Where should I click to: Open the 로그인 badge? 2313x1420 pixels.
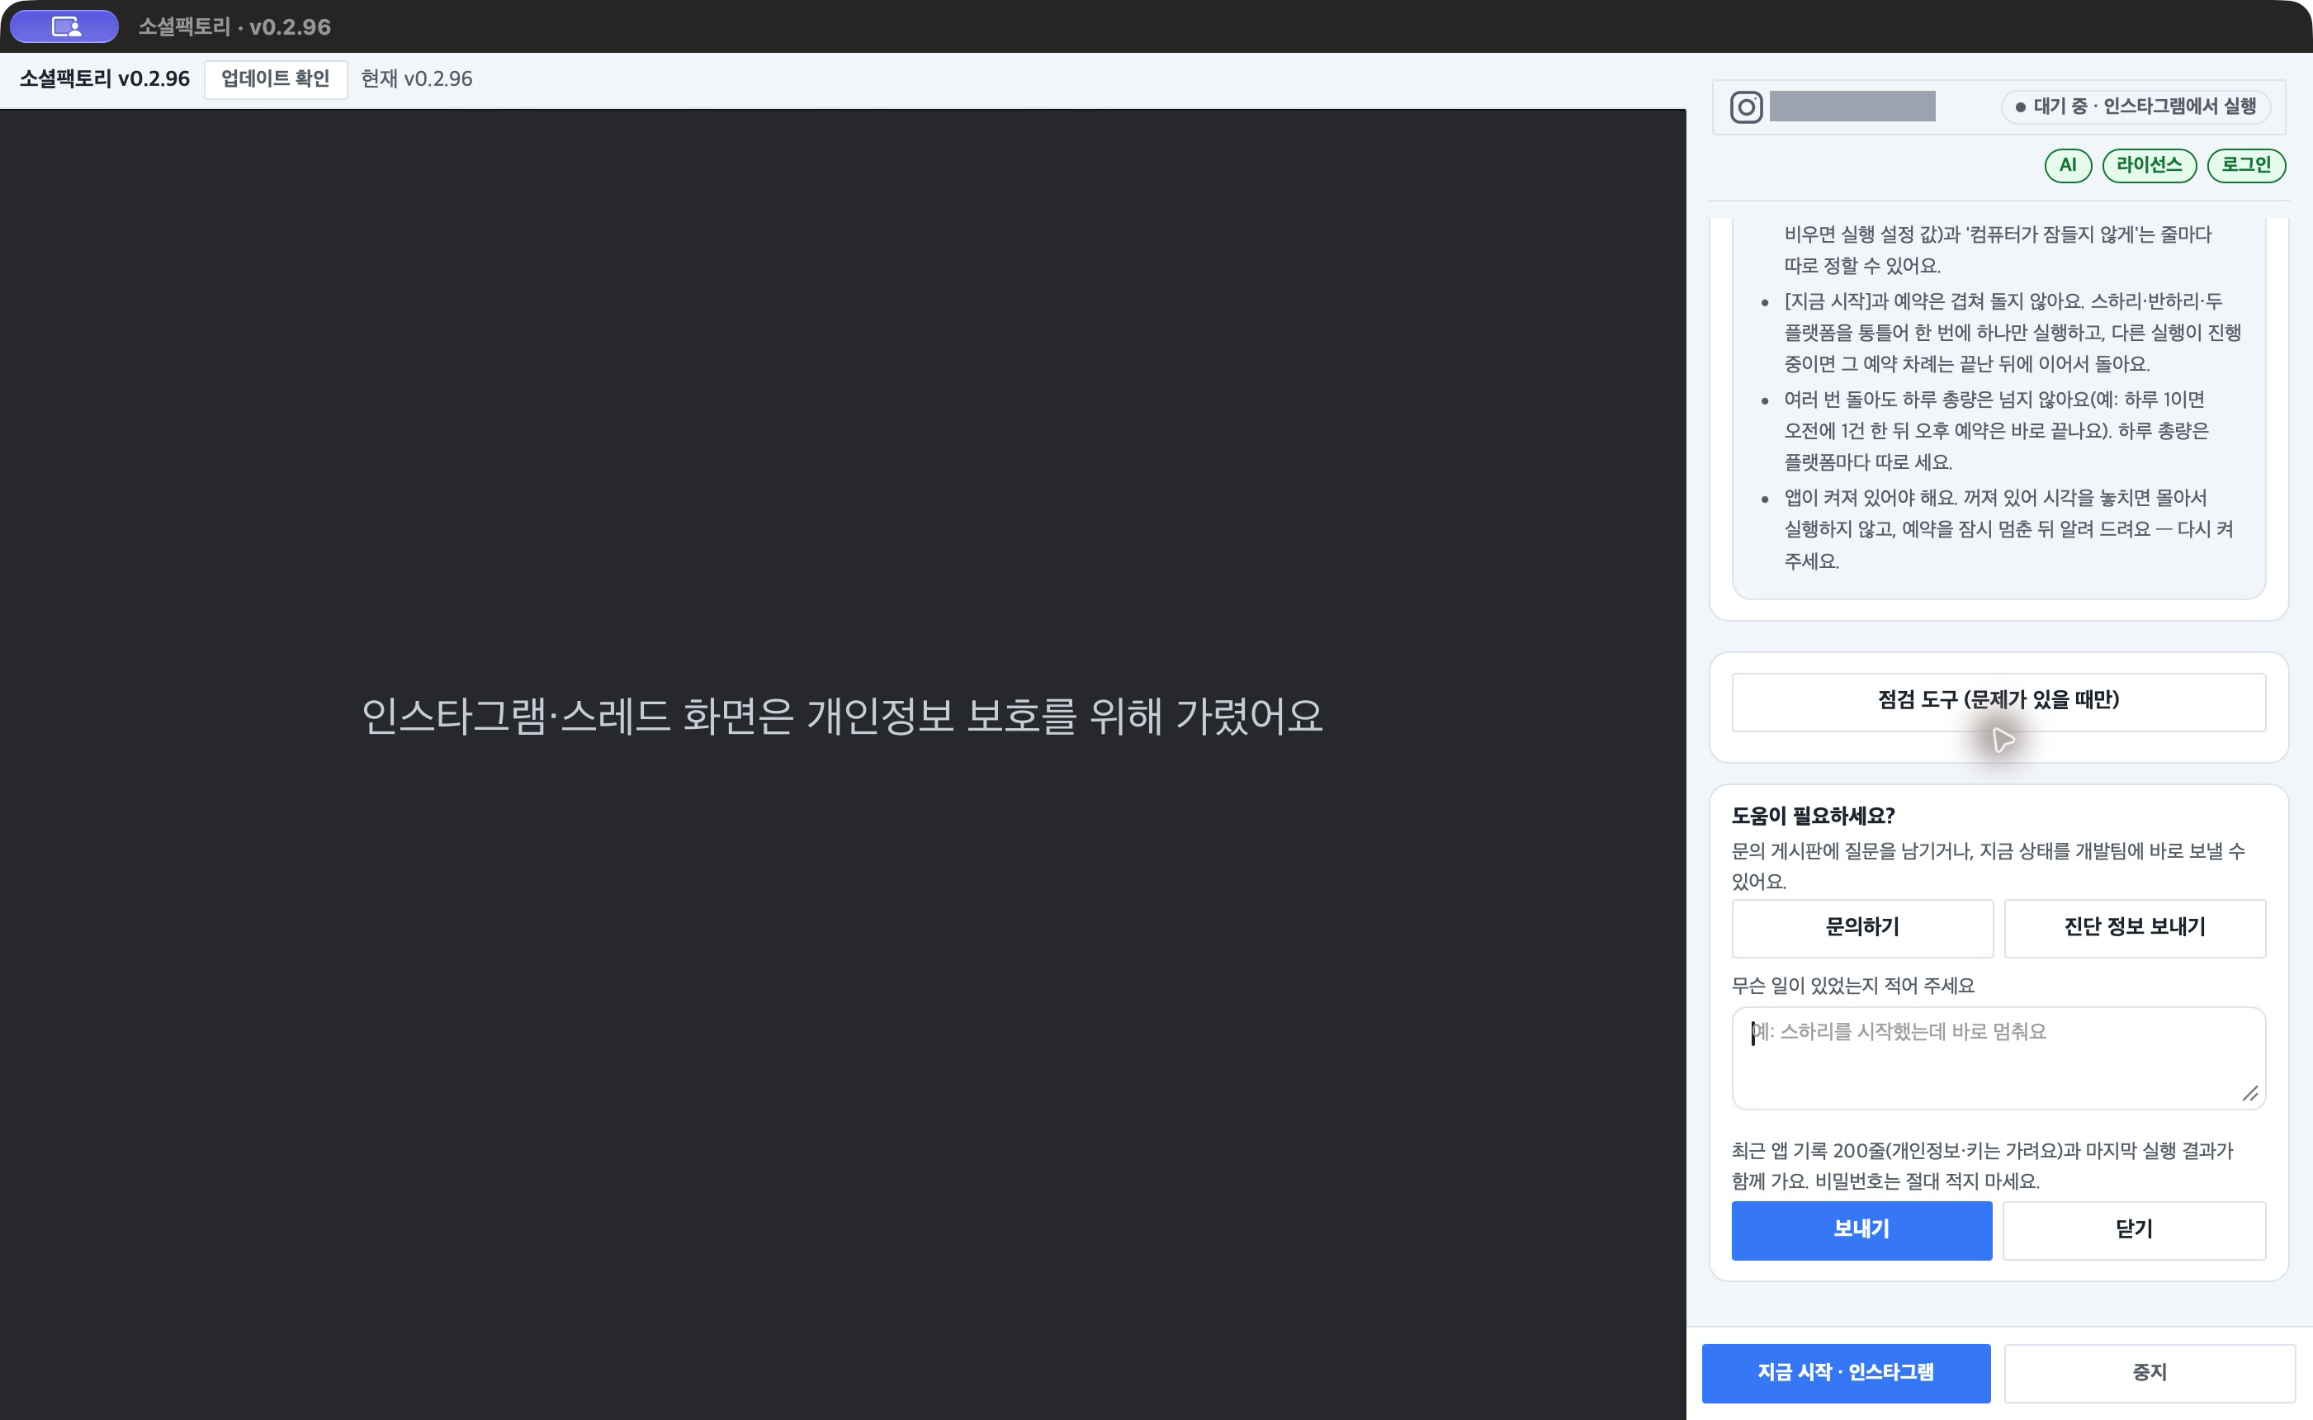[2245, 165]
